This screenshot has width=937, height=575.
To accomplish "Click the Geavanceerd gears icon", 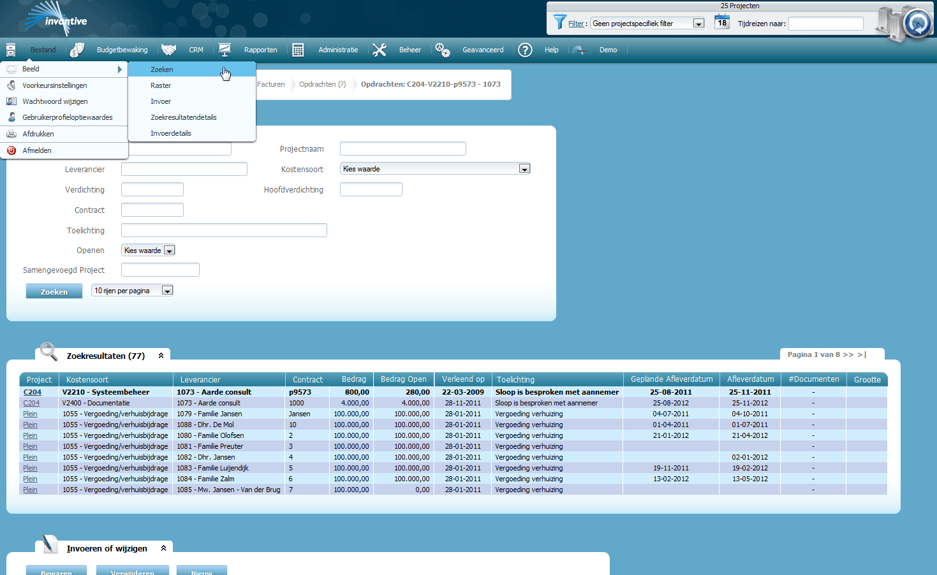I will [443, 50].
